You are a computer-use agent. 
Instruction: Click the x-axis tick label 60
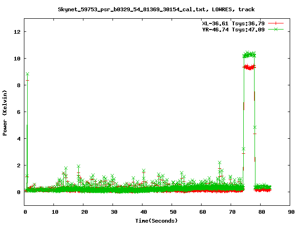(202, 212)
